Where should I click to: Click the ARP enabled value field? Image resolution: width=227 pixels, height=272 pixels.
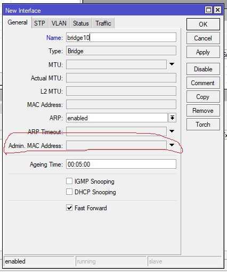[x=117, y=118]
